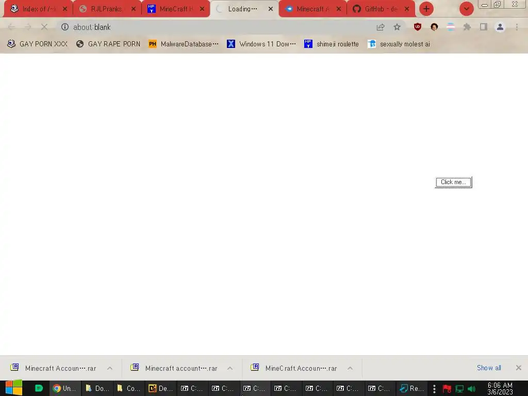Viewport: 528px width, 396px height.
Task: Select the Chrome 'Un…' taskbar button
Action: [65, 388]
